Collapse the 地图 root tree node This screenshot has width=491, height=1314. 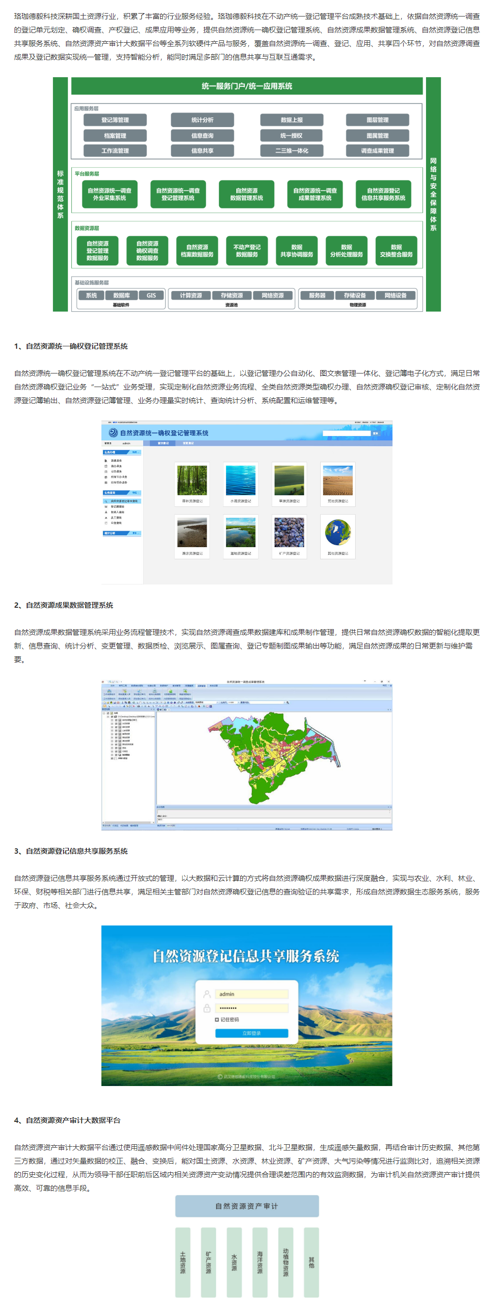(104, 713)
